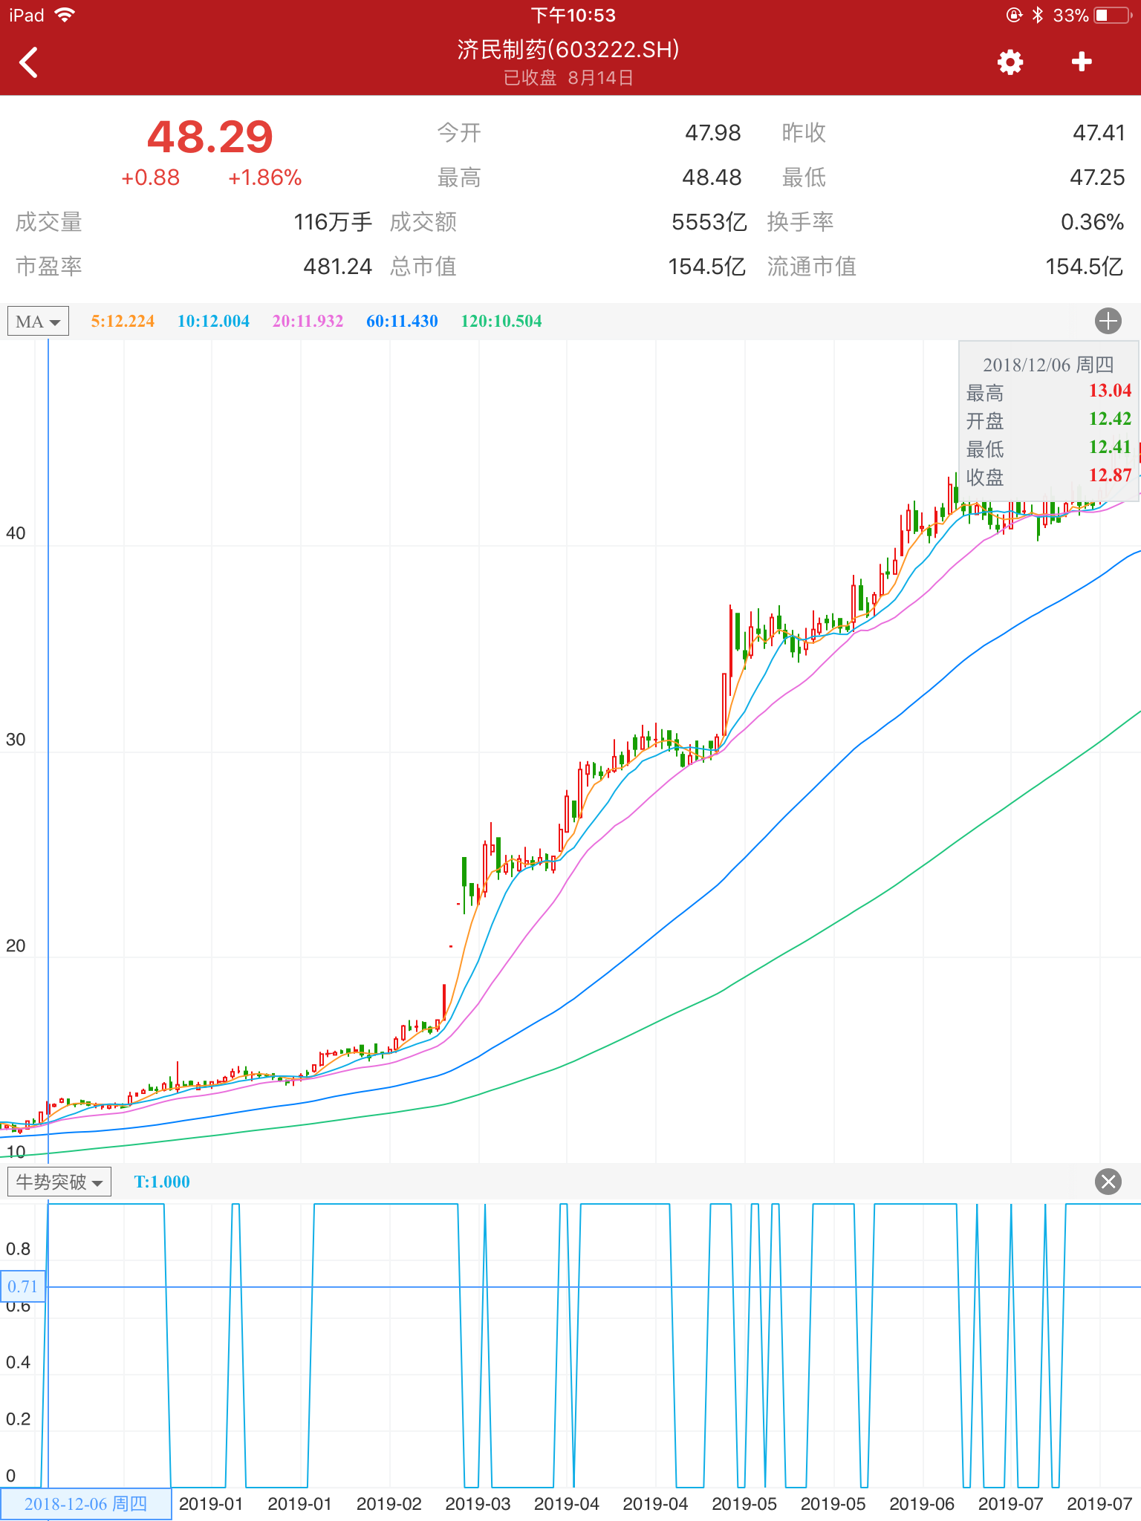1141x1521 pixels.
Task: Tap the Bluetooth icon in status bar
Action: [1038, 16]
